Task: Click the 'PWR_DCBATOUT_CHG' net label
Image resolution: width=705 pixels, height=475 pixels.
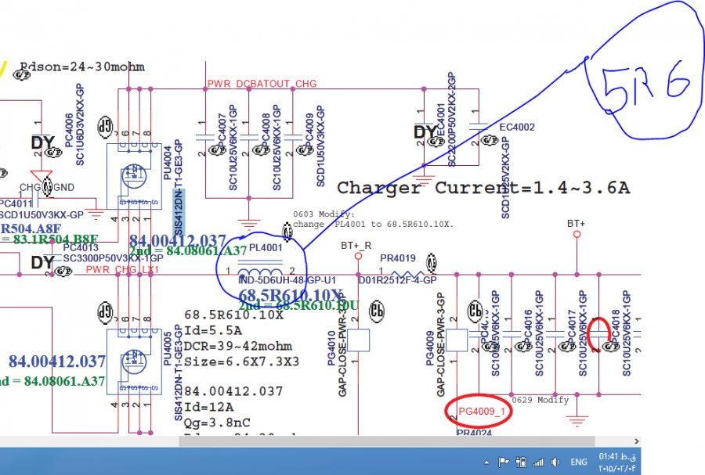Action: [262, 84]
